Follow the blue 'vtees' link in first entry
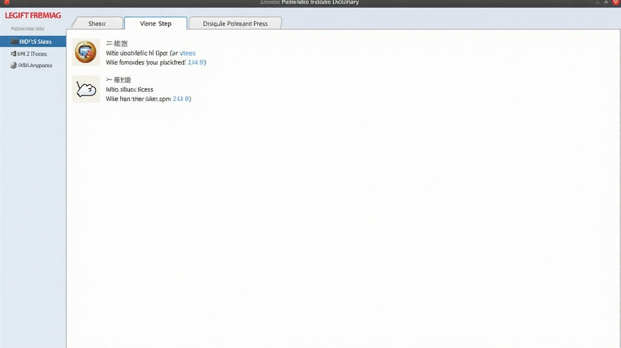Screen dimensions: 621x348 (187, 53)
